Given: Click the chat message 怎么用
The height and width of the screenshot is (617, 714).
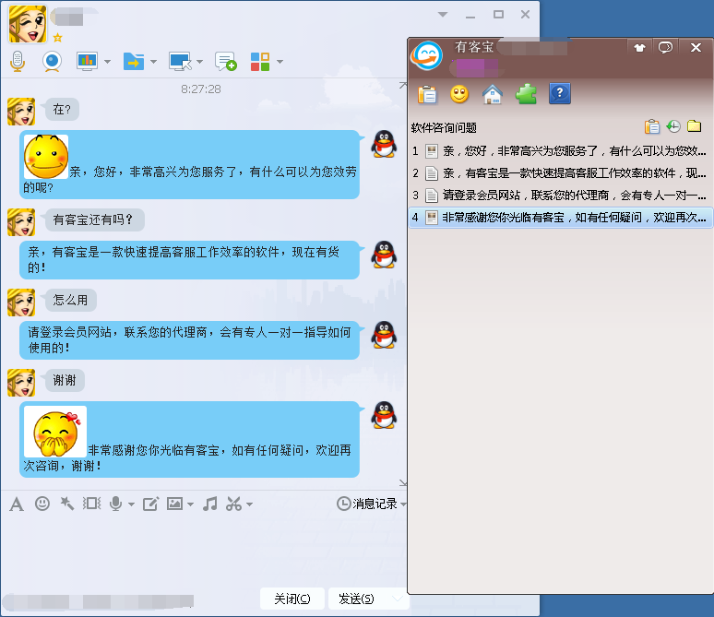Looking at the screenshot, I should click(x=71, y=300).
